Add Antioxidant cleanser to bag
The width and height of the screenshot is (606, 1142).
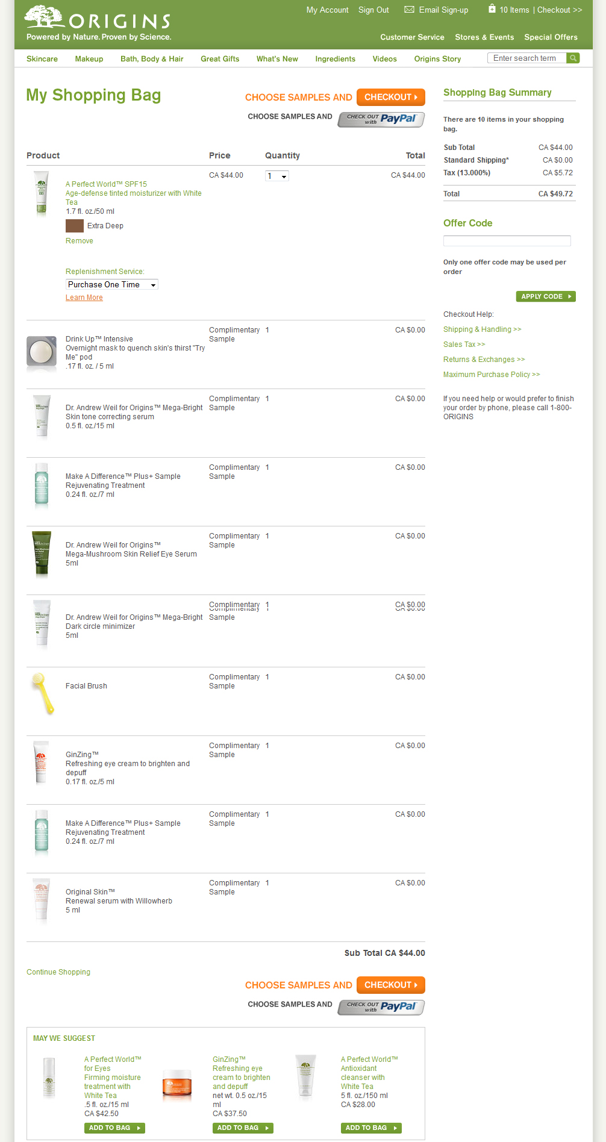click(371, 1128)
